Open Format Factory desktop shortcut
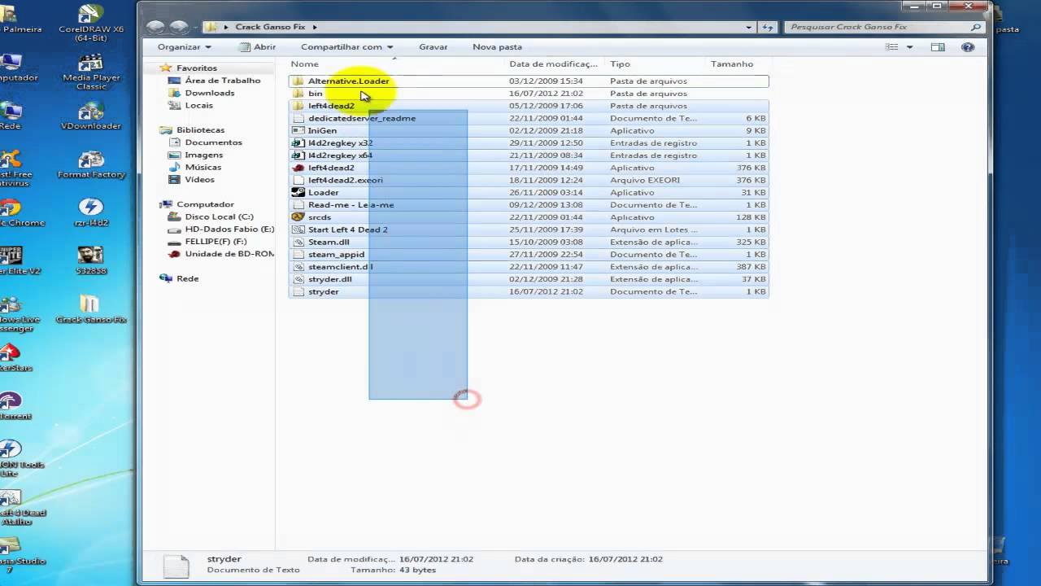 (91, 164)
